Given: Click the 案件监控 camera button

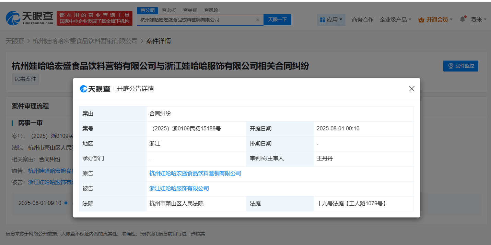Looking at the screenshot, I should [460, 66].
